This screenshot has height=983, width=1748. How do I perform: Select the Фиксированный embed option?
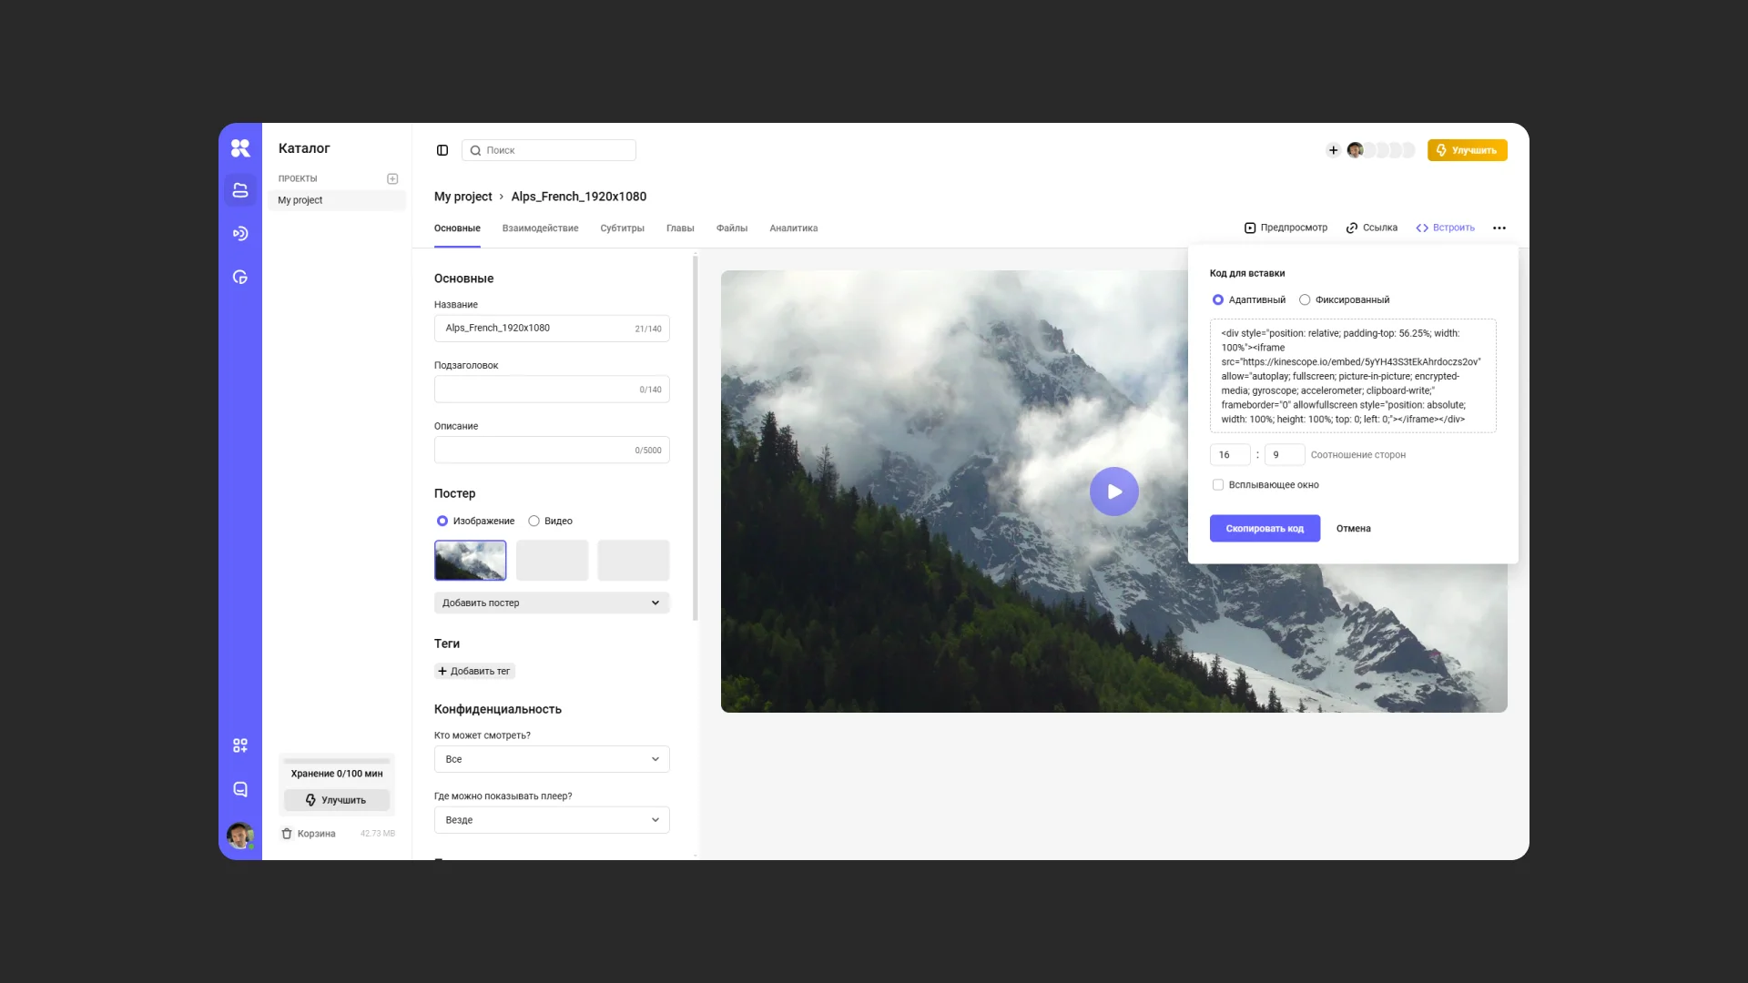(1305, 299)
